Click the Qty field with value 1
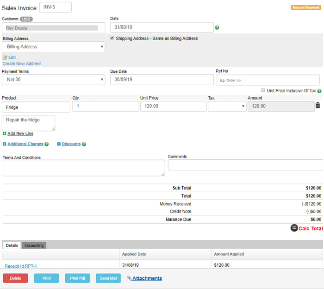Screen dimensions: 324x289 106,106
